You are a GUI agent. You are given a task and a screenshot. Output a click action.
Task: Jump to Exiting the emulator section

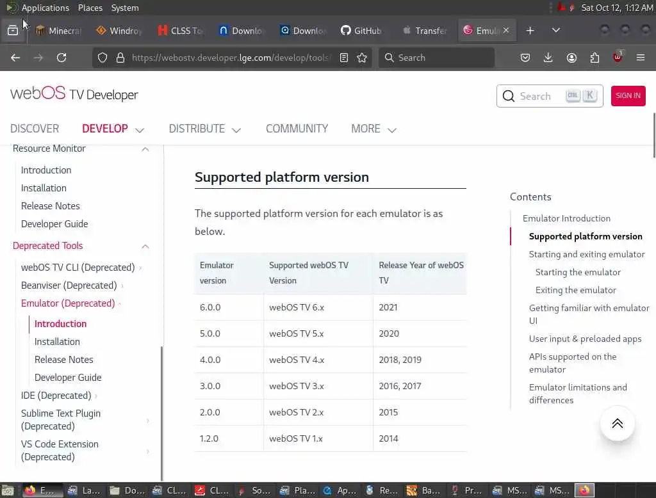point(576,290)
